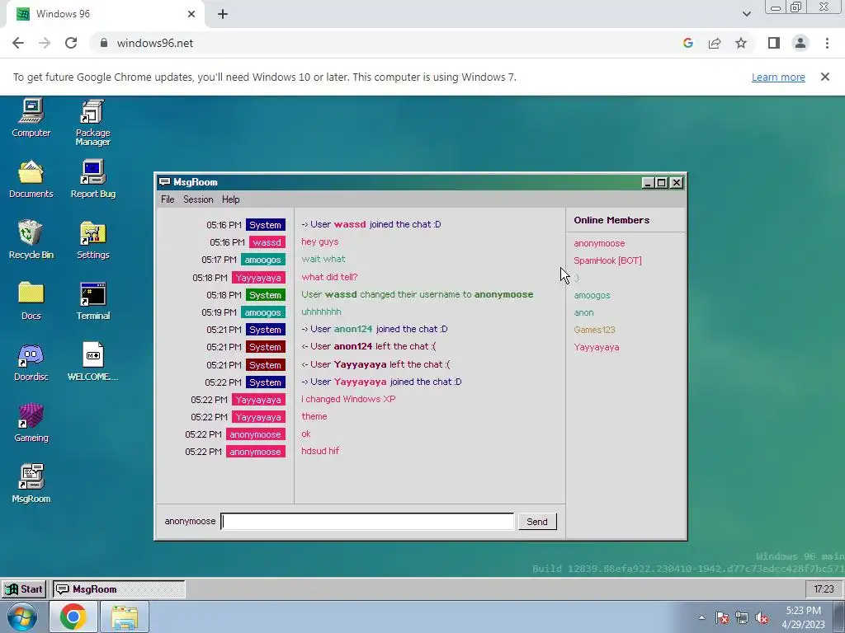The height and width of the screenshot is (633, 845).
Task: Click Chrome icon in Windows taskbar
Action: click(x=73, y=617)
